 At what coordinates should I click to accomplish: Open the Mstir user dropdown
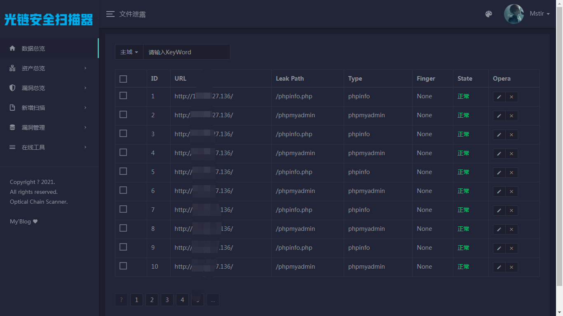pyautogui.click(x=540, y=14)
